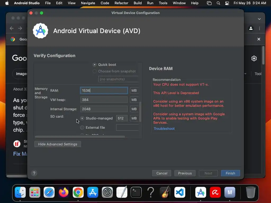Launch Safari from the dock

coord(49,192)
